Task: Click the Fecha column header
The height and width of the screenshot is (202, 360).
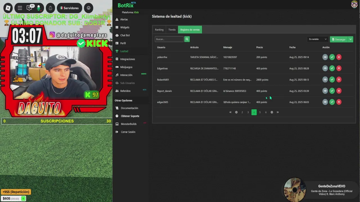Action: pyautogui.click(x=292, y=47)
